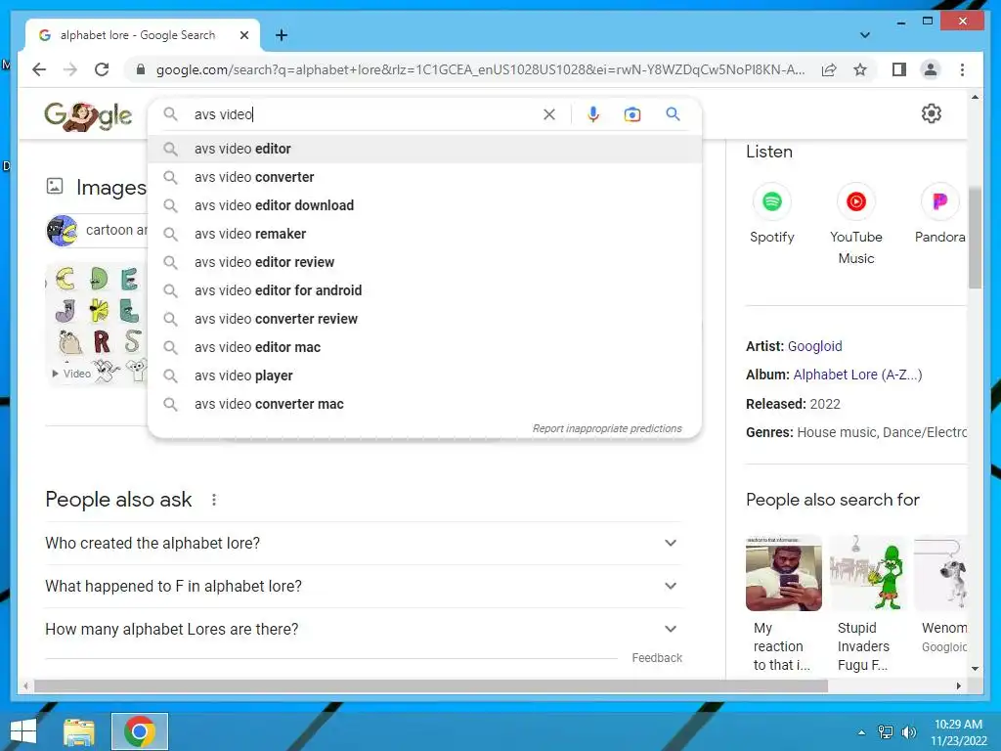Select suggestion avs video converter mac
The height and width of the screenshot is (751, 1001).
pos(424,404)
